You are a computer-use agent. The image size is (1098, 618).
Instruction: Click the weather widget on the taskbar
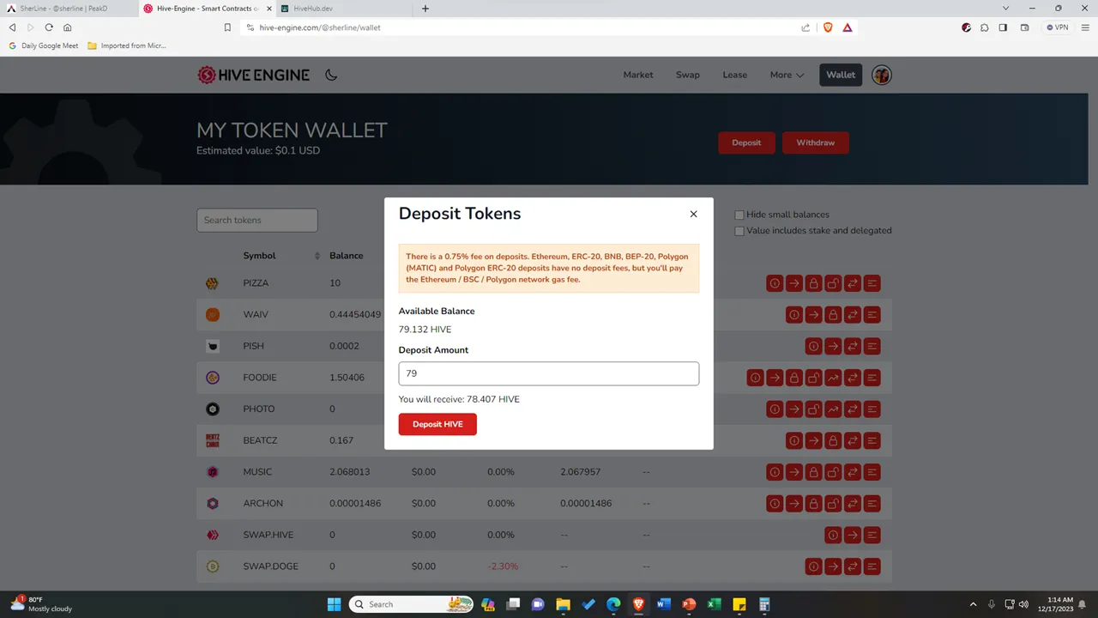pyautogui.click(x=41, y=604)
